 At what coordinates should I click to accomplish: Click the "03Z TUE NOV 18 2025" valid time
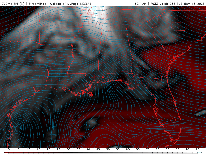(x=187, y=4)
